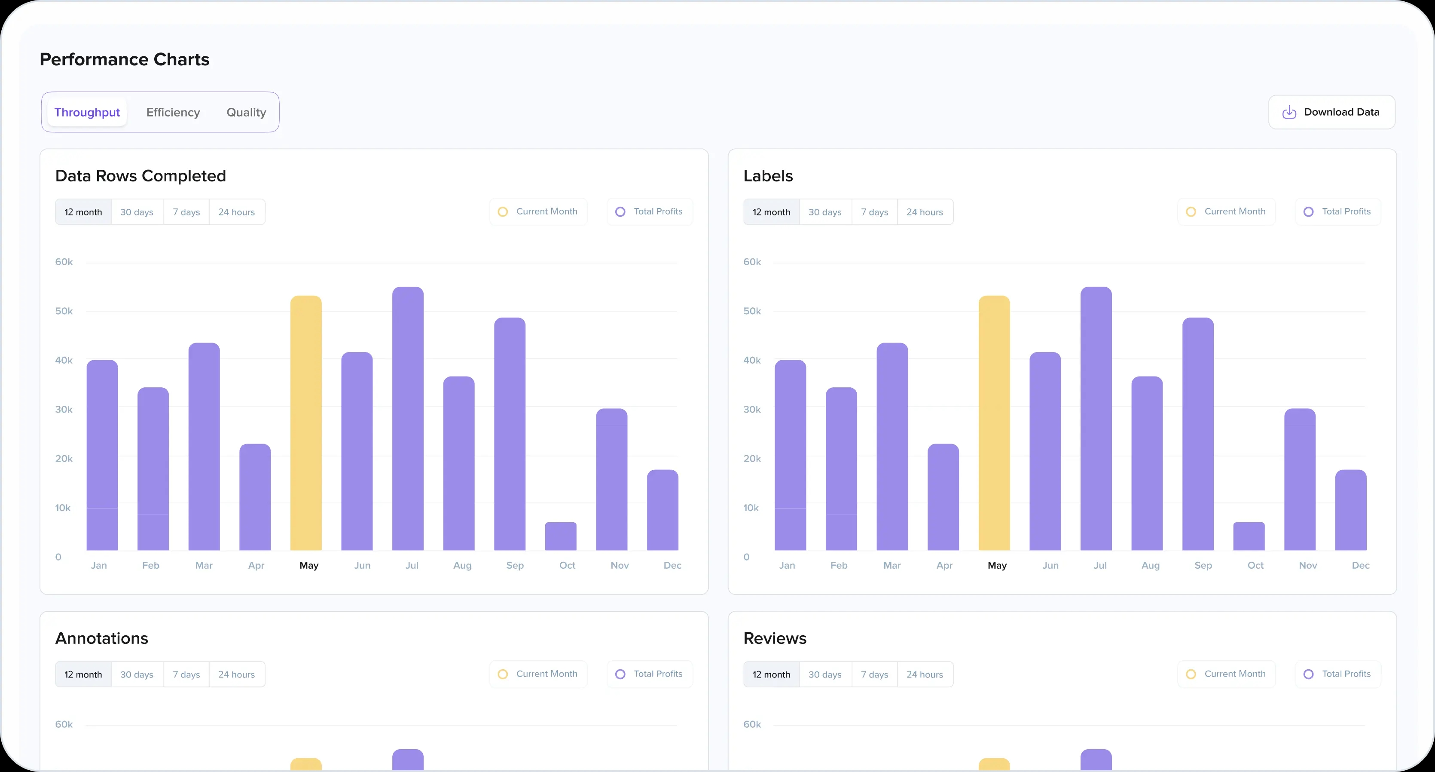Click the 60k axis value in Data Rows Completed
Image resolution: width=1435 pixels, height=772 pixels.
[x=64, y=262]
